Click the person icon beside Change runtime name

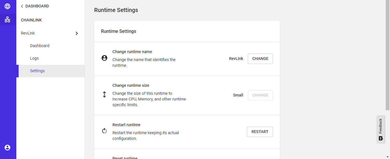point(104,58)
